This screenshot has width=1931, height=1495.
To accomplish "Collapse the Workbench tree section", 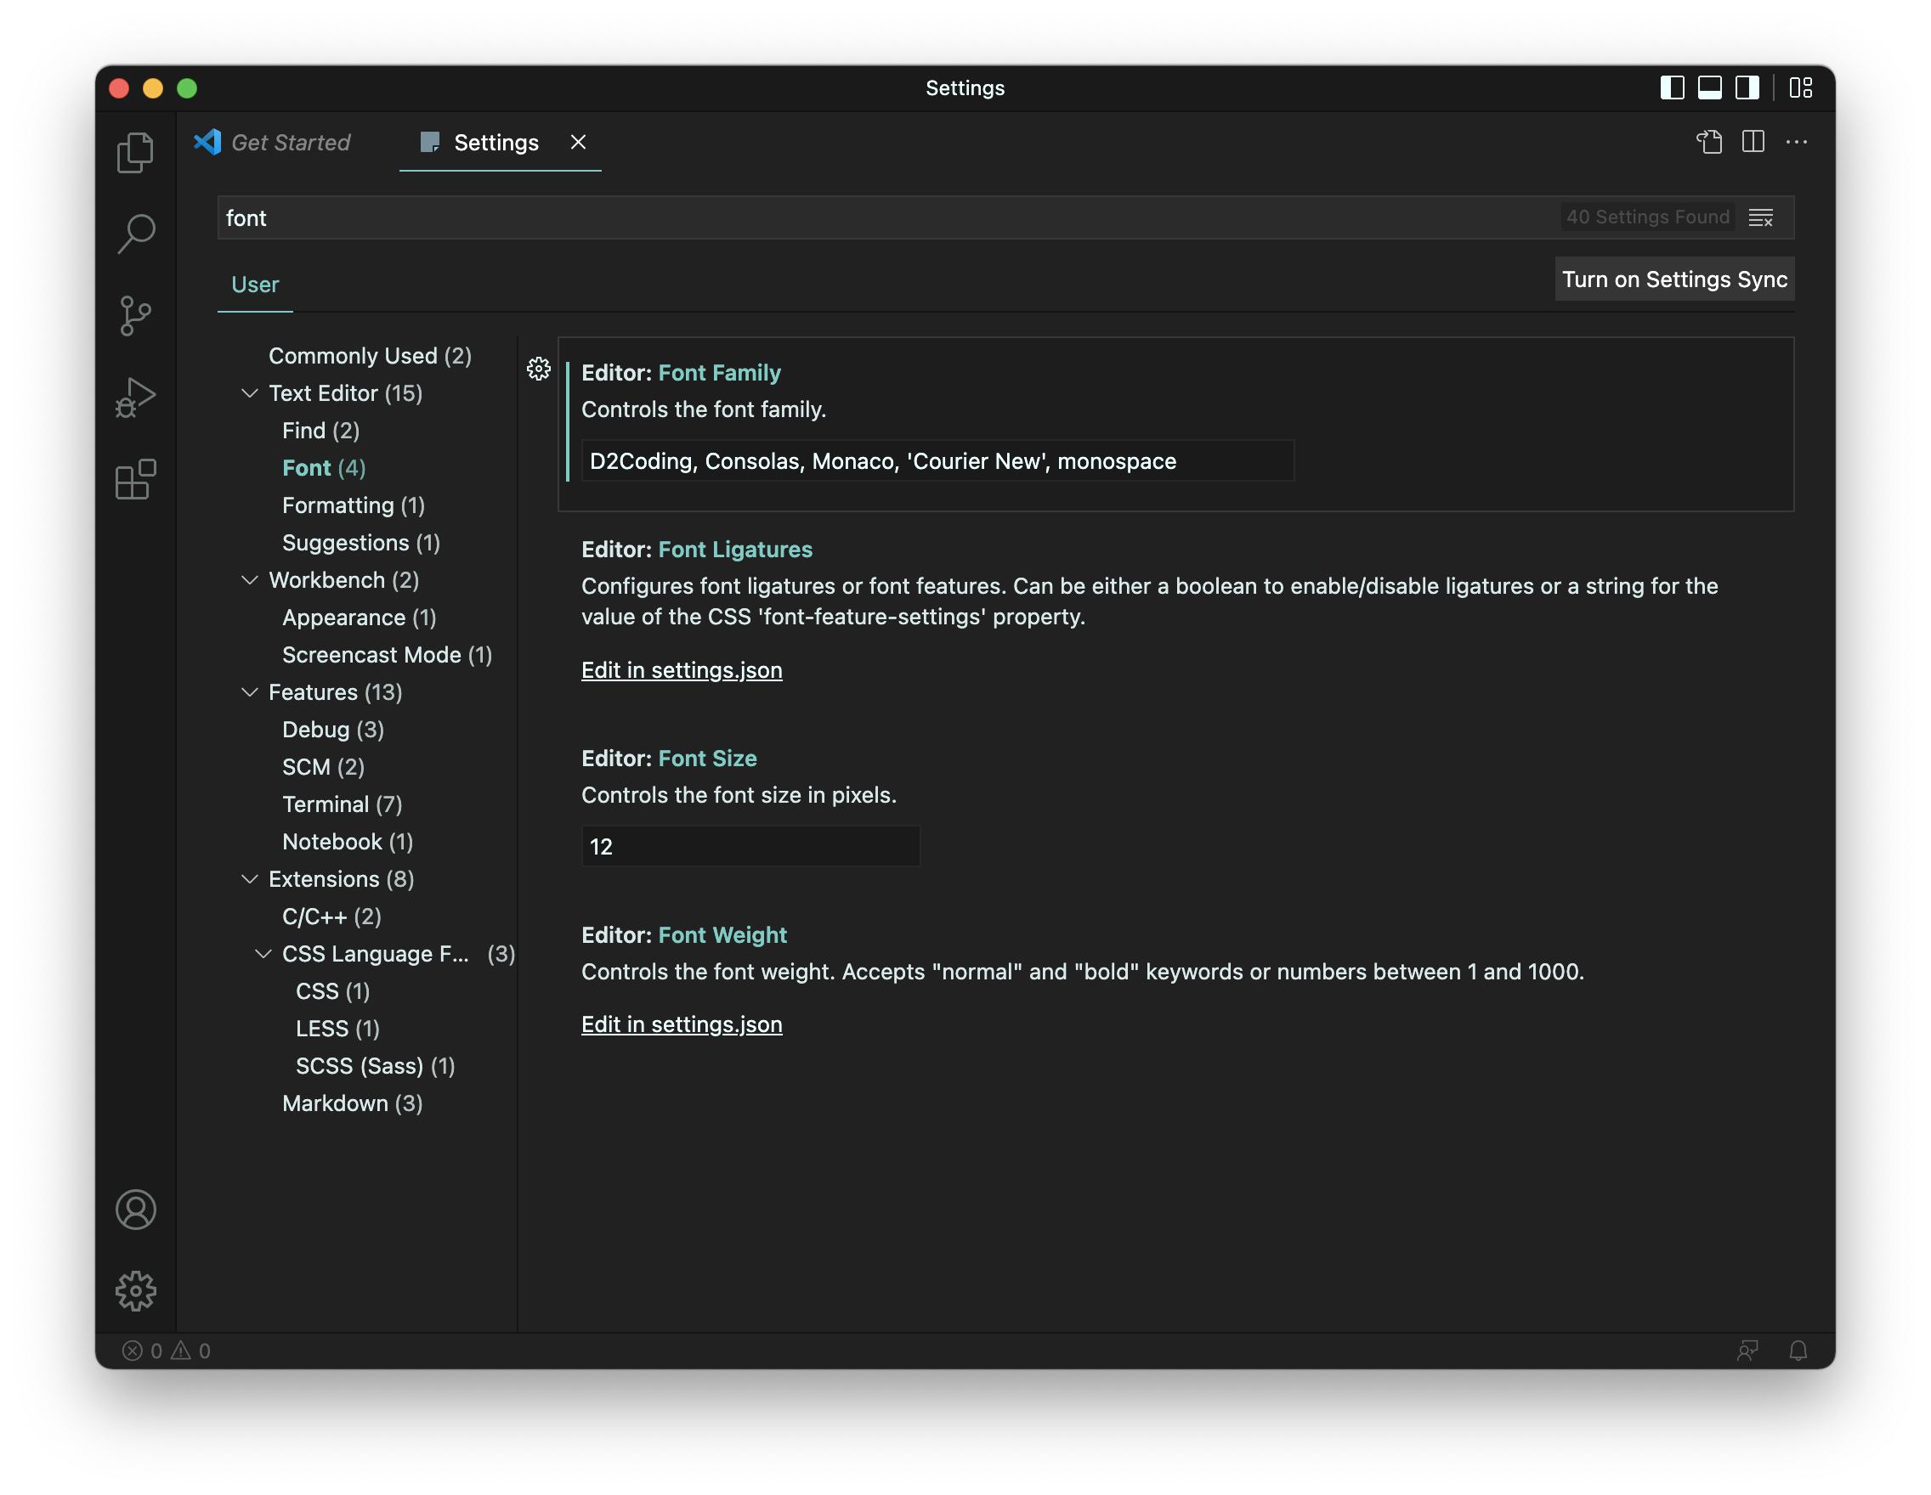I will 250,580.
